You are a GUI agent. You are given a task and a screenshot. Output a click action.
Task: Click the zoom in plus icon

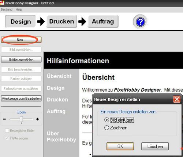(37, 119)
